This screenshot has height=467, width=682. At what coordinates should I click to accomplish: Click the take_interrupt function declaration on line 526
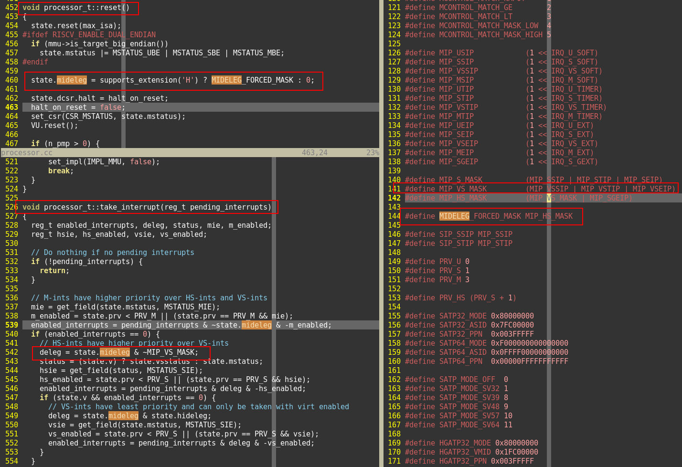click(x=143, y=207)
